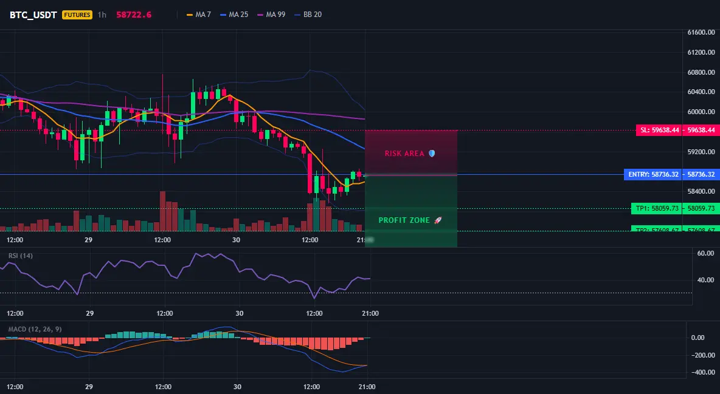The width and height of the screenshot is (720, 394).
Task: Click the red SL: 59638.44 label
Action: coord(659,131)
